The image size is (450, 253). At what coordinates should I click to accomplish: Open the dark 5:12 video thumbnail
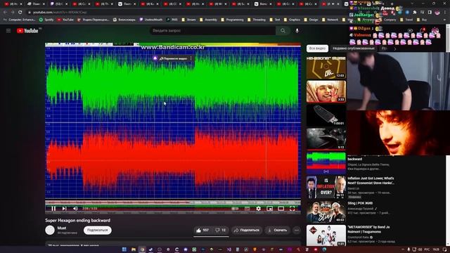click(x=326, y=139)
